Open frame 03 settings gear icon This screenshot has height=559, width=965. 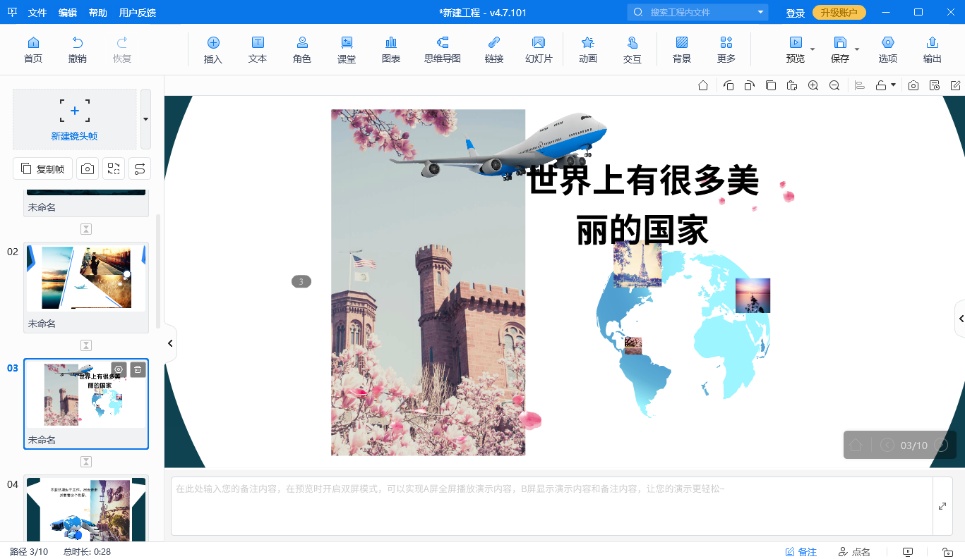[x=119, y=369]
